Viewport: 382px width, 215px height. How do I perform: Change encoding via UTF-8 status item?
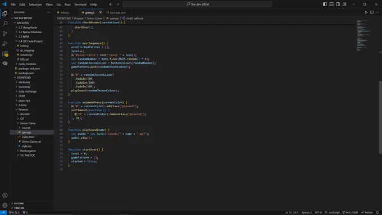pos(318,213)
